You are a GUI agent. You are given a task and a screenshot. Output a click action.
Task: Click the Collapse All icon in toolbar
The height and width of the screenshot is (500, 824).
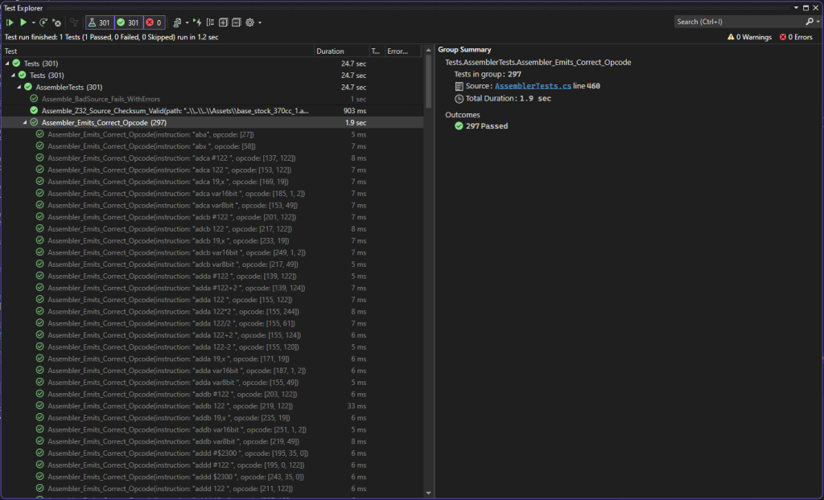click(236, 23)
